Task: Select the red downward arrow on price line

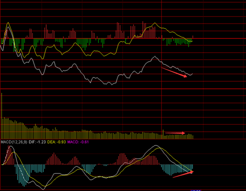Action: [x=174, y=73]
